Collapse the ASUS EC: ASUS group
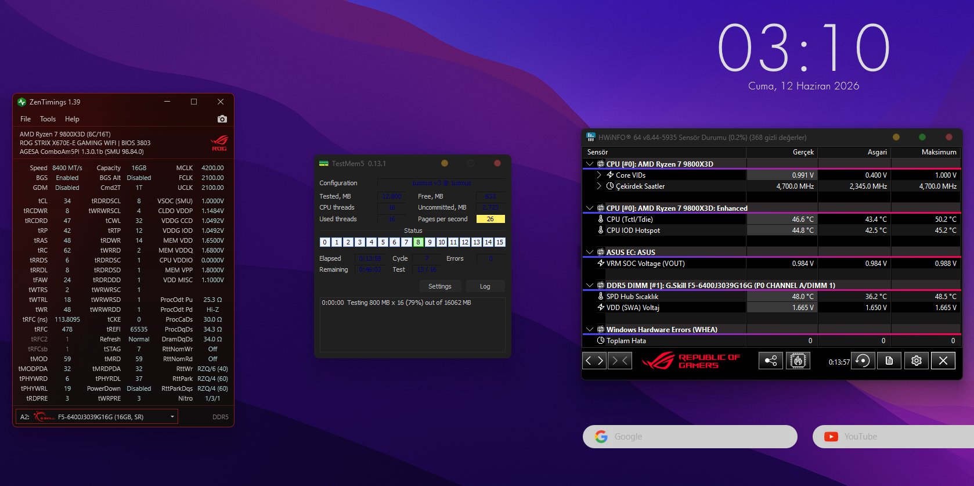The image size is (974, 486). point(590,252)
